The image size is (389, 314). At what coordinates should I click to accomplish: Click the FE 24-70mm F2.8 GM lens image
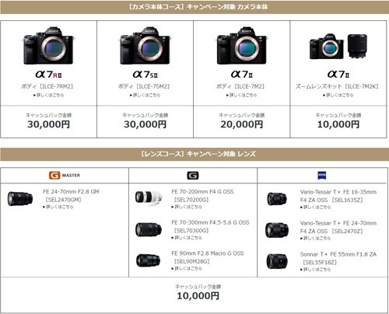point(20,199)
